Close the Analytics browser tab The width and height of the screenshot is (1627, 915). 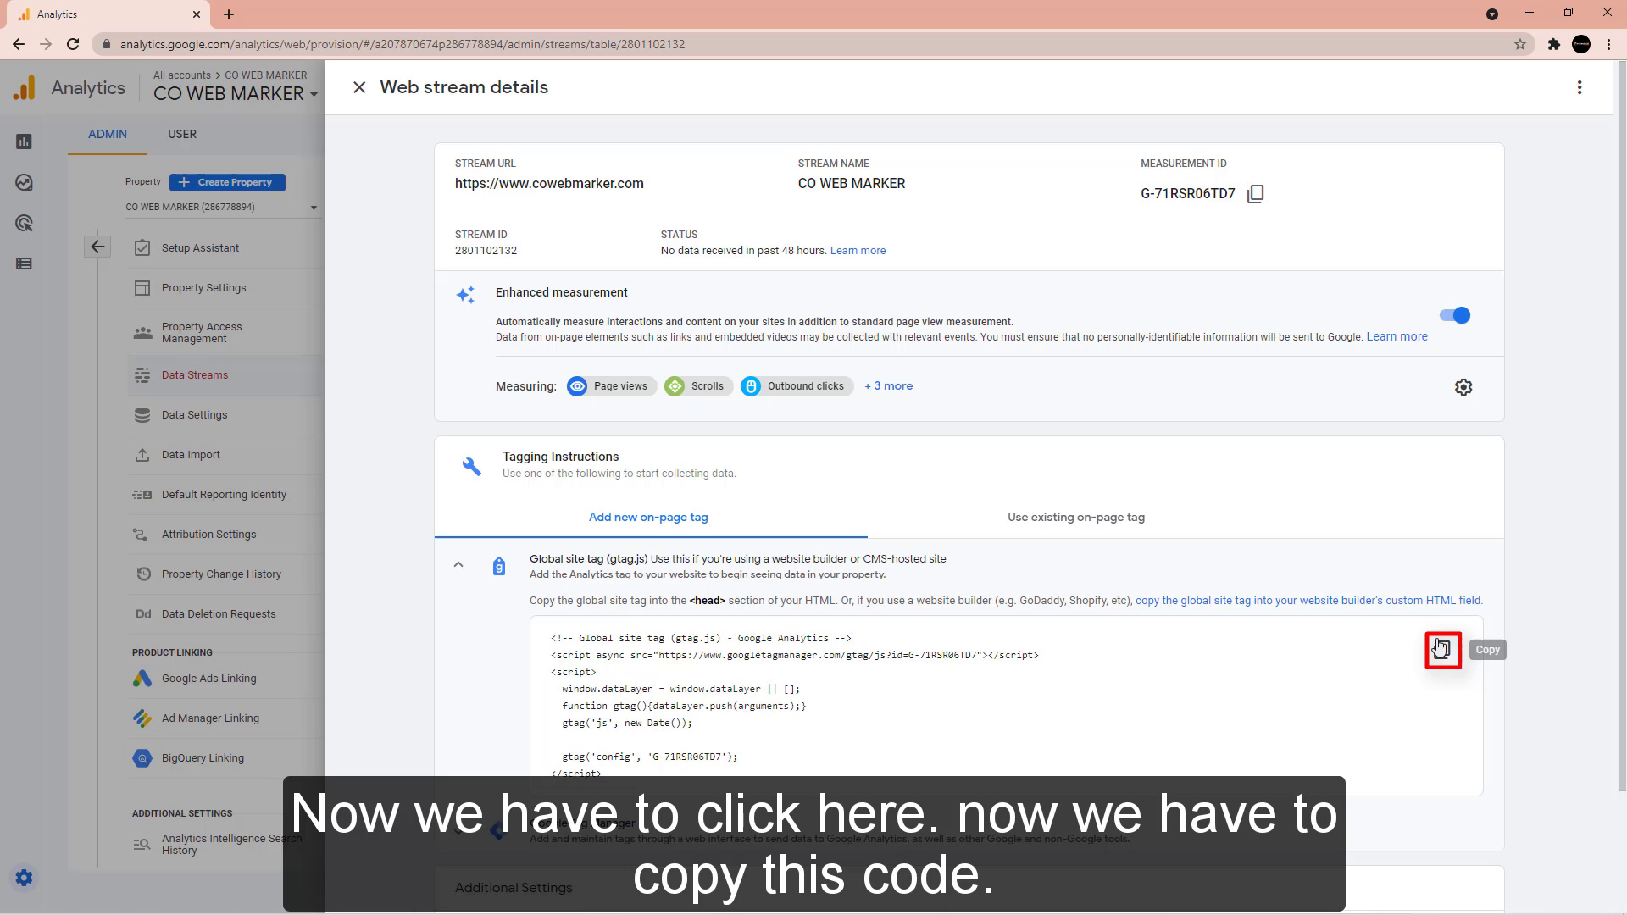[197, 14]
